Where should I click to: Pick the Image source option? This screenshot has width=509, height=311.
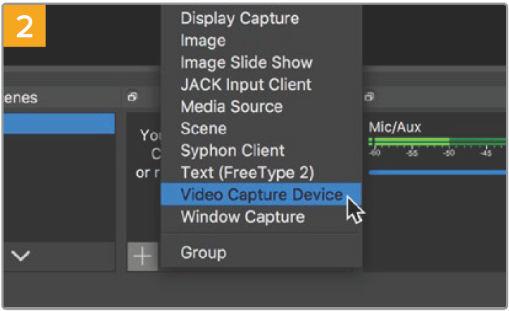click(x=202, y=40)
